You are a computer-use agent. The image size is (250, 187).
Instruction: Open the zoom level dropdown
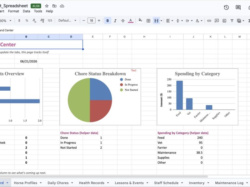pyautogui.click(x=6, y=21)
